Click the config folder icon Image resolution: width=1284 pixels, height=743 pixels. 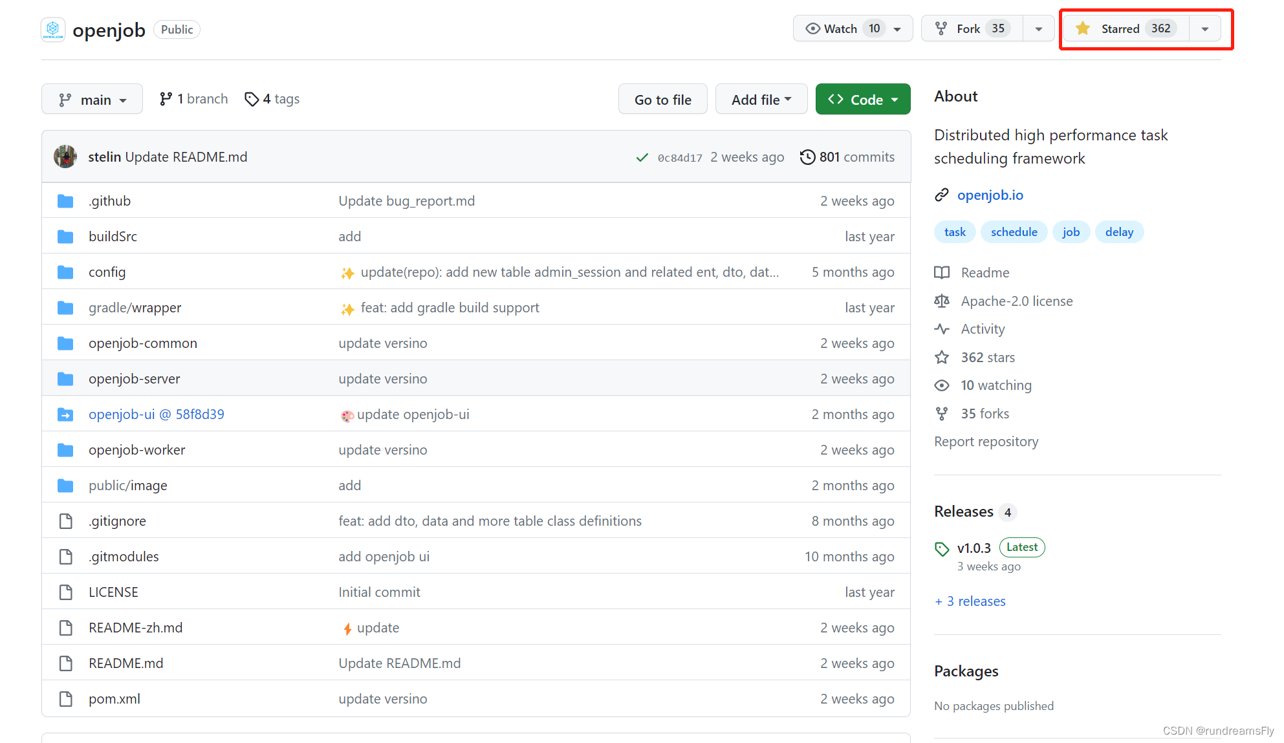pos(65,272)
